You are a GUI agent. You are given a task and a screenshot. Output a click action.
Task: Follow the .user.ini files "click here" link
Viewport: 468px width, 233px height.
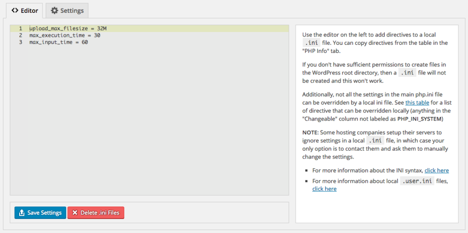point(324,189)
